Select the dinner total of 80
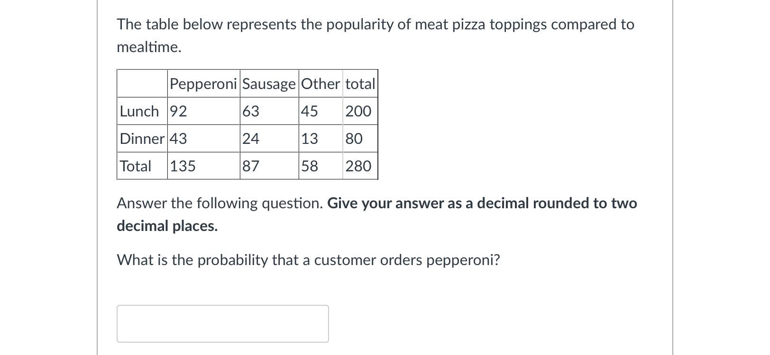The width and height of the screenshot is (770, 355). point(354,139)
